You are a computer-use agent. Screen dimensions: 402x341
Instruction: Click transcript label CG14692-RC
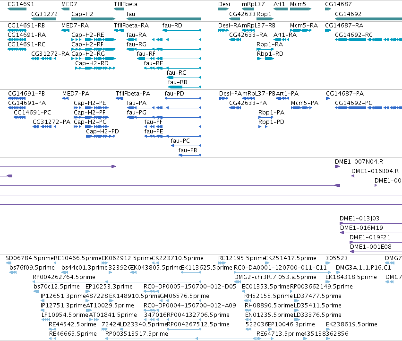click(353, 35)
